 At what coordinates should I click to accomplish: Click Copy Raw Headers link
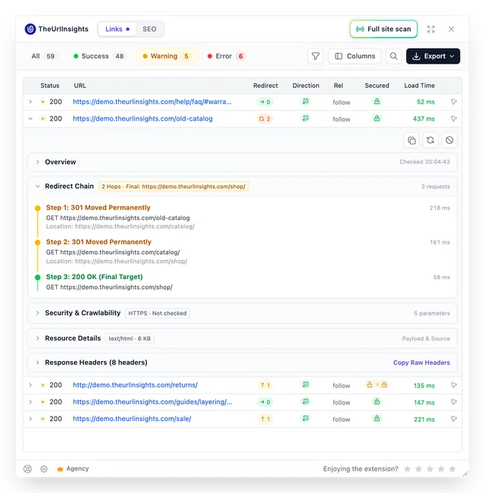click(x=421, y=363)
